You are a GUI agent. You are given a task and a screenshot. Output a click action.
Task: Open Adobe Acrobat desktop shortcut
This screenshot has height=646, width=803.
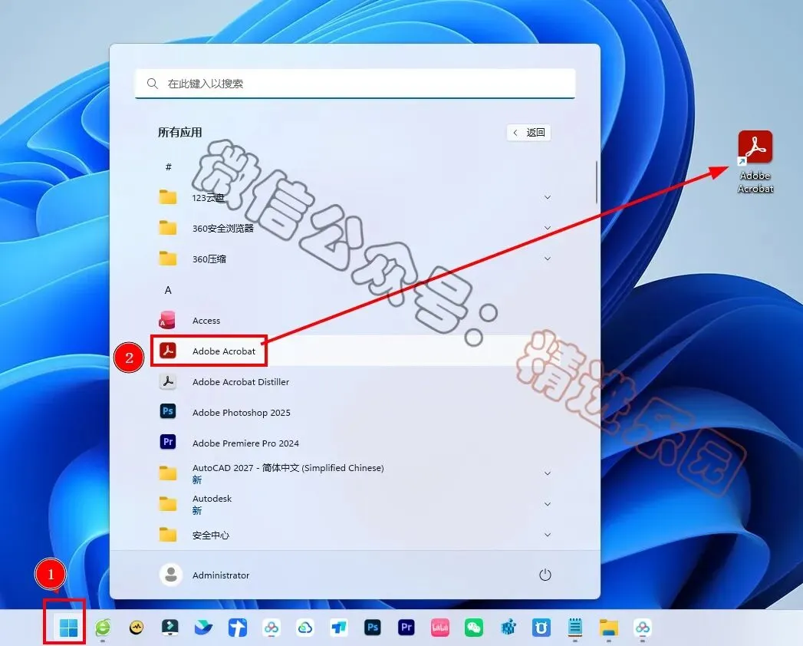(x=755, y=161)
